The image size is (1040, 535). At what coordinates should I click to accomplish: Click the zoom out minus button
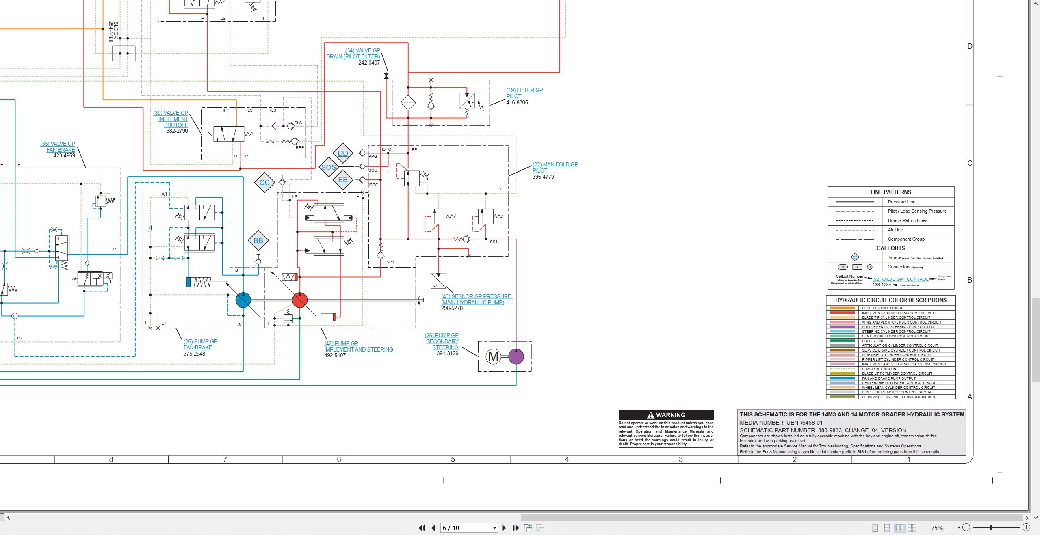pyautogui.click(x=966, y=527)
